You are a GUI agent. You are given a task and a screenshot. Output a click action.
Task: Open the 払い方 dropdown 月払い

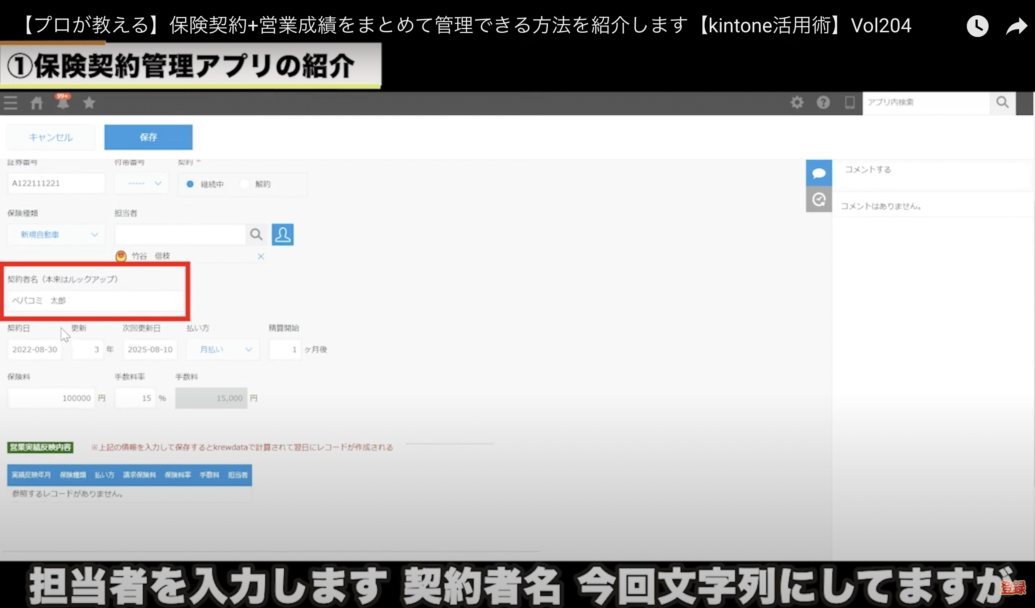coord(223,350)
